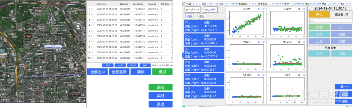
Task: Select the CH₄ data card
Action: (x=204, y=39)
